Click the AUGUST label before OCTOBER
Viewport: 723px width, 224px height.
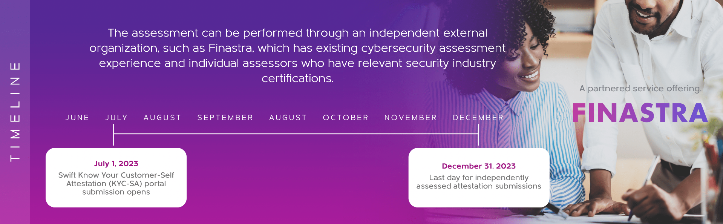[x=288, y=118]
